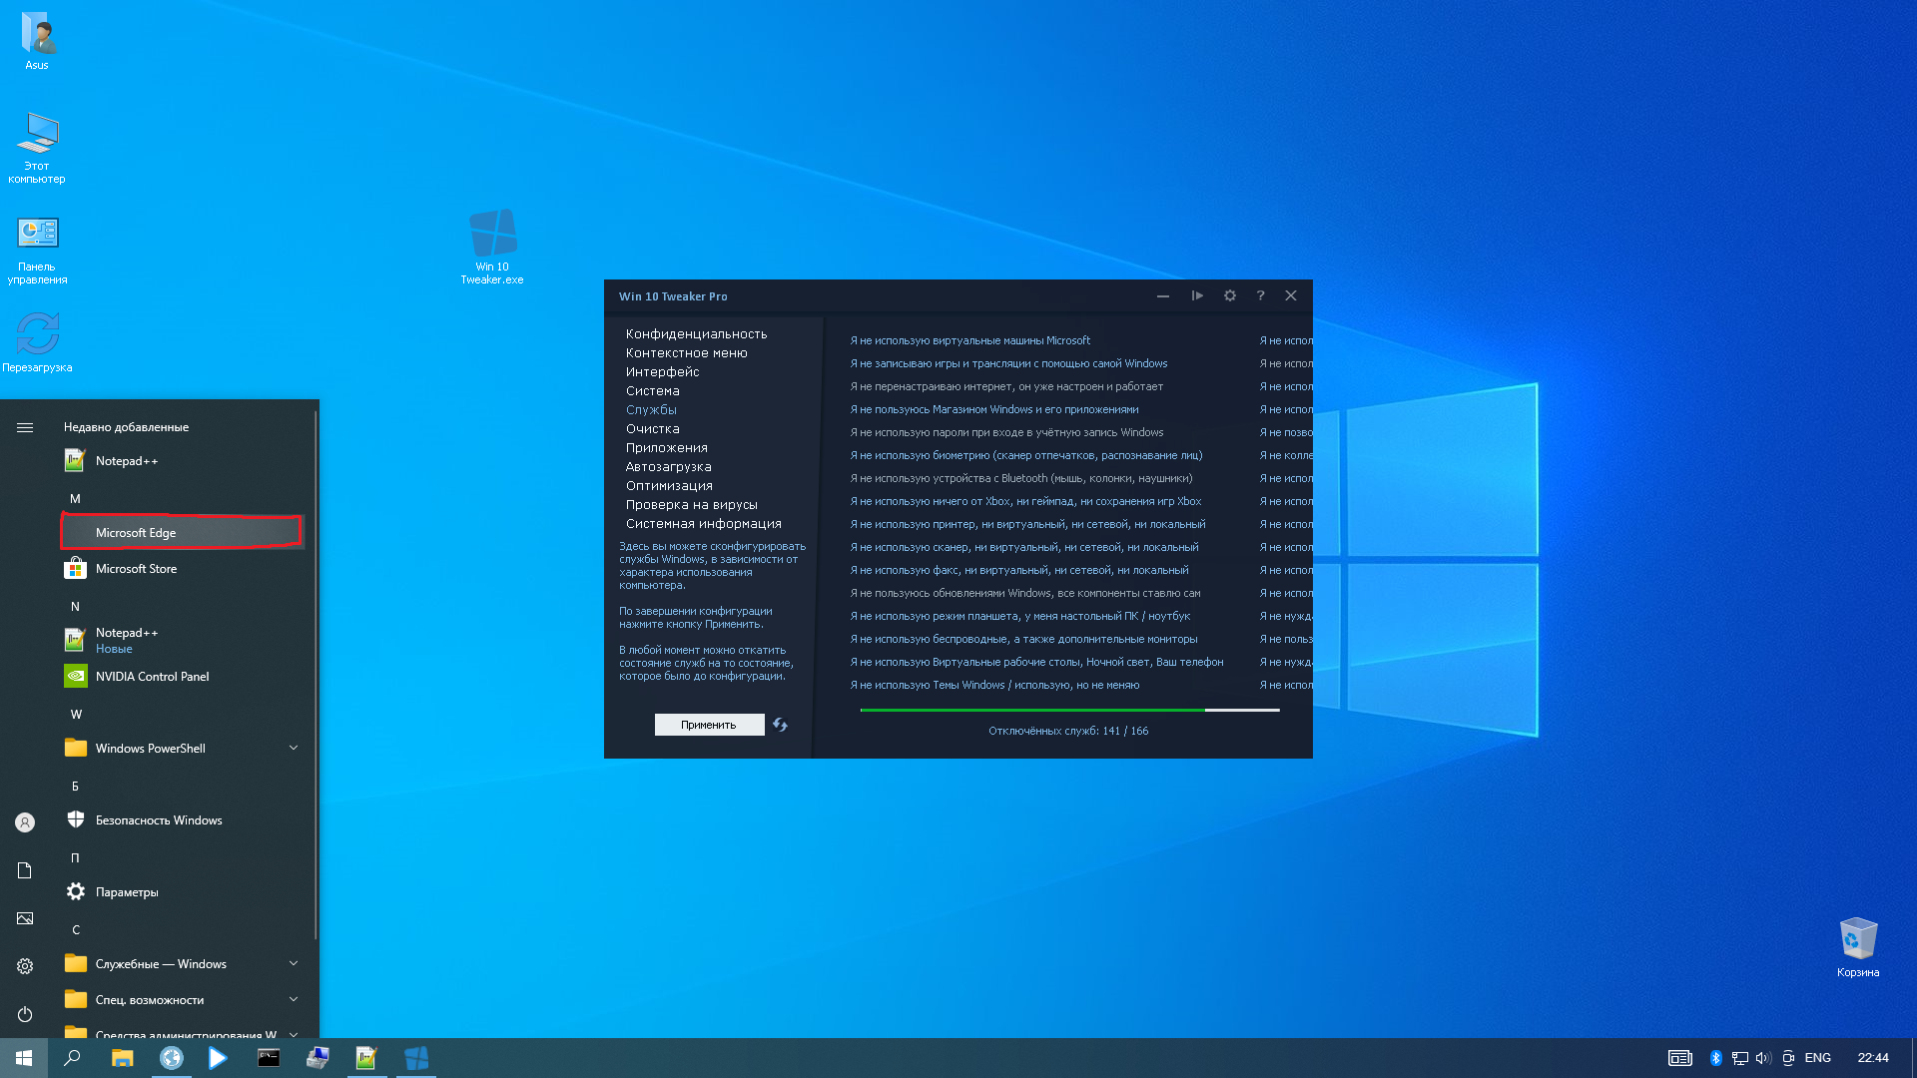Open the Asus user folder on desktop
The height and width of the screenshot is (1078, 1917).
click(x=37, y=41)
